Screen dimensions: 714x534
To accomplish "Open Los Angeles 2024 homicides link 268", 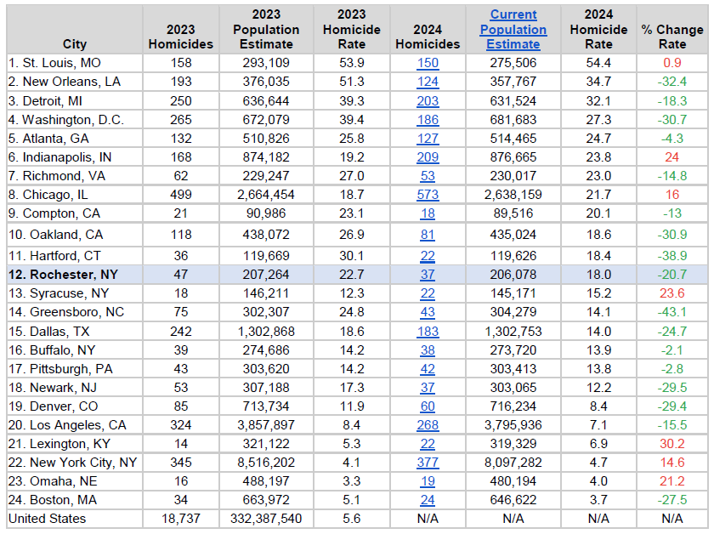I will 428,425.
